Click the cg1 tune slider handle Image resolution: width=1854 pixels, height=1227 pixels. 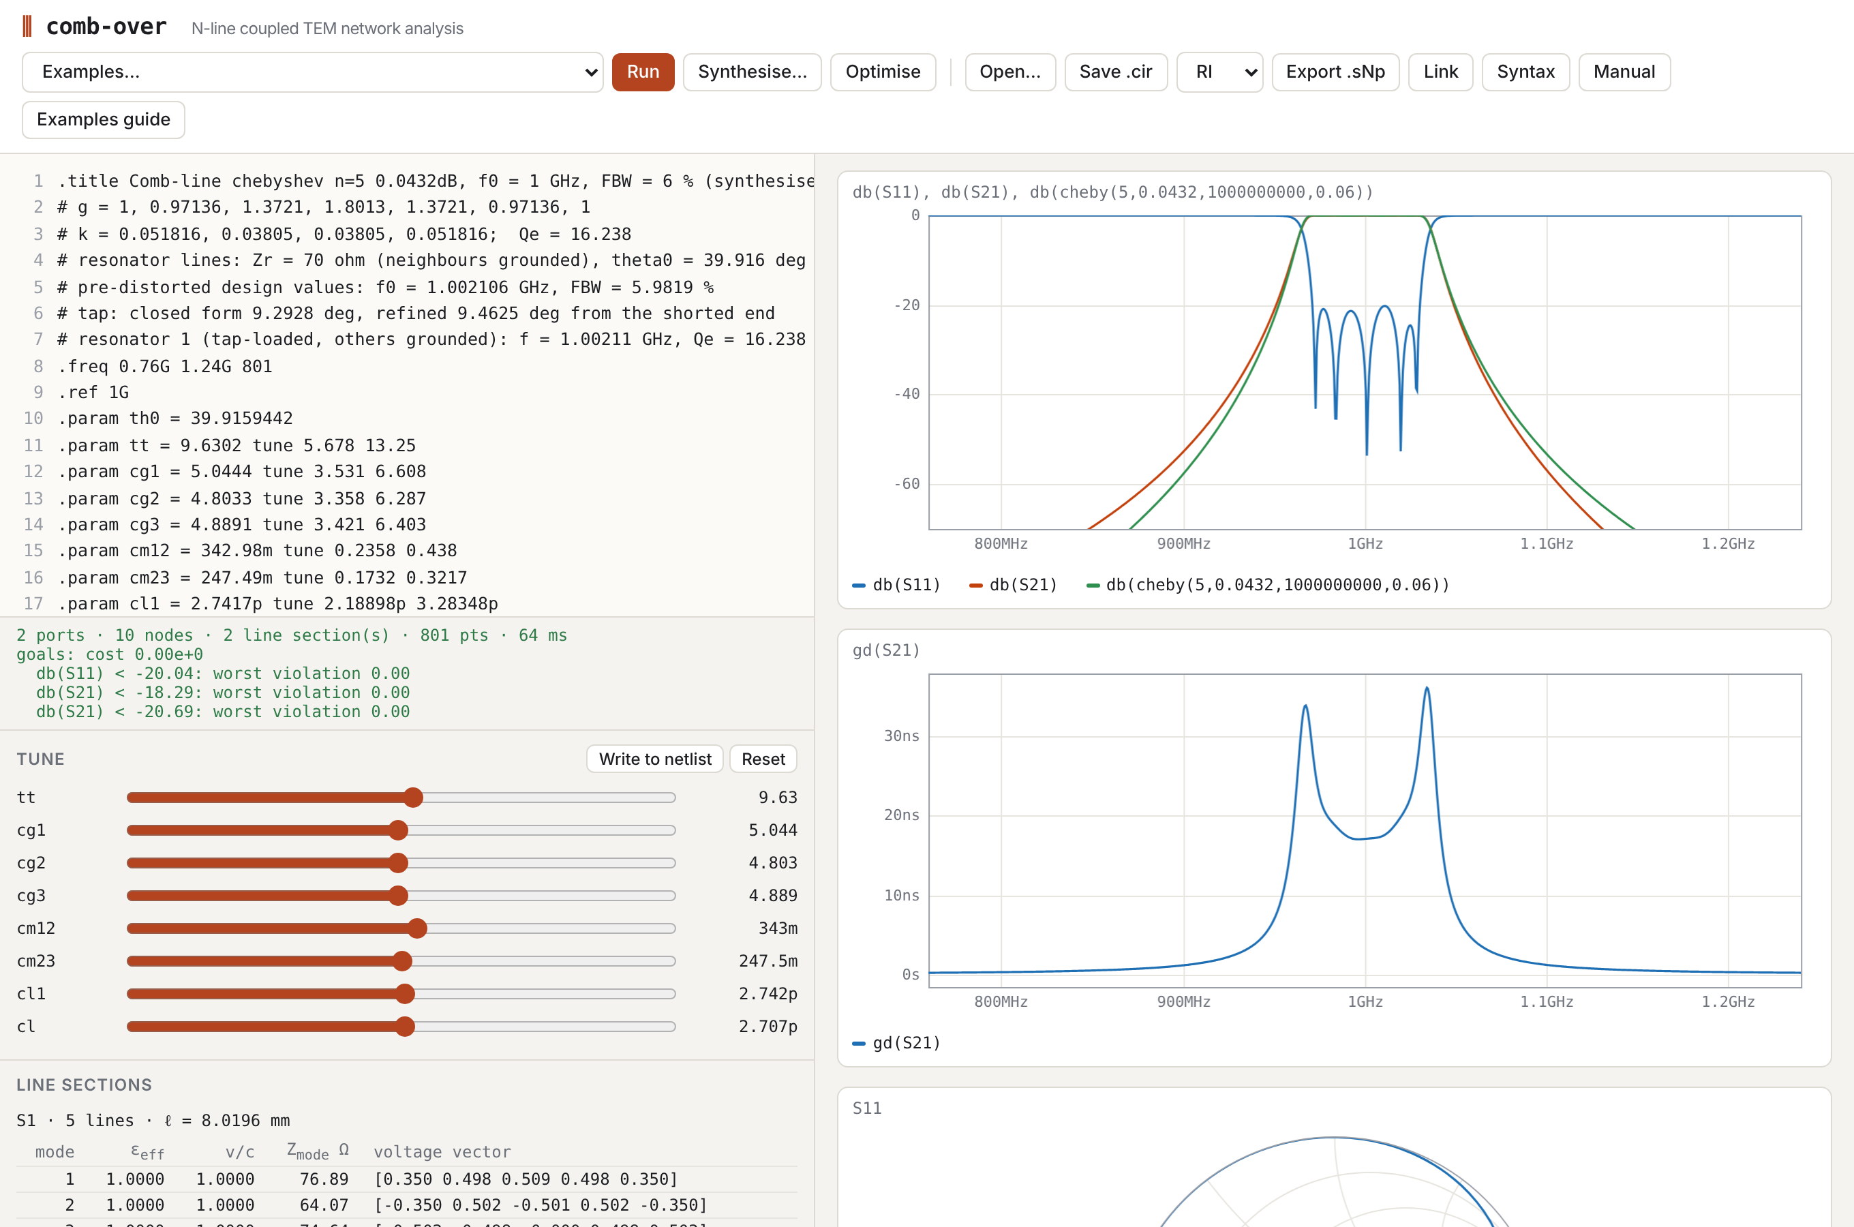pyautogui.click(x=398, y=830)
